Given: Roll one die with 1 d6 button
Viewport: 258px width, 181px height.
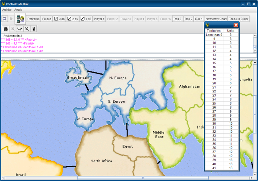Looking at the screenshot, I should coord(86,19).
